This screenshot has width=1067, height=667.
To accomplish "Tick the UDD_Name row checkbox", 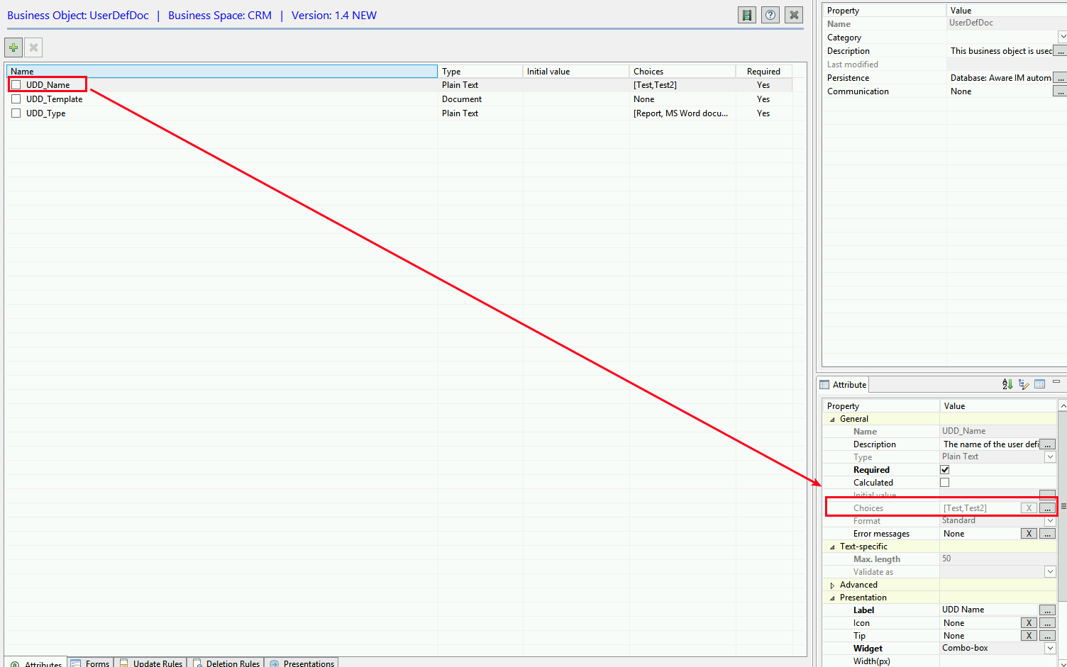I will (16, 84).
